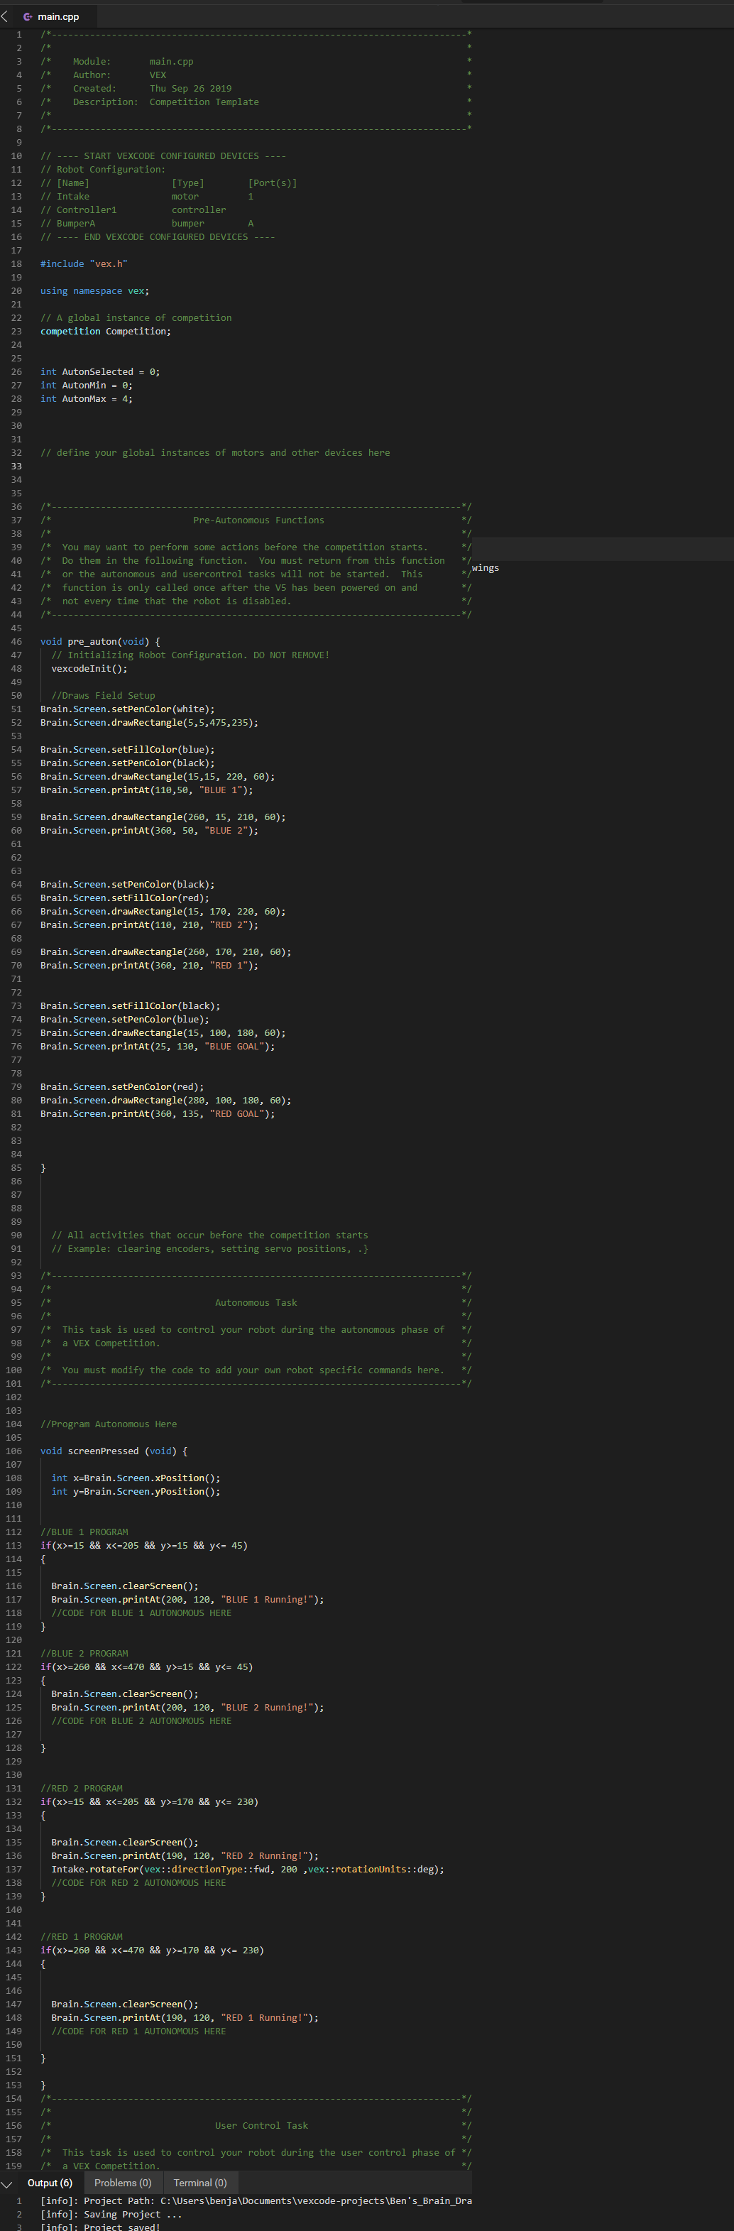
Task: Switch to the Terminal (0) tab
Action: [x=199, y=2183]
